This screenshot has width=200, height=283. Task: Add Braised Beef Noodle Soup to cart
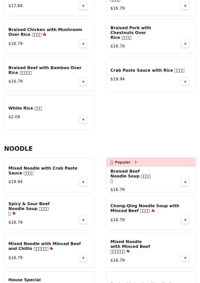coord(185,182)
